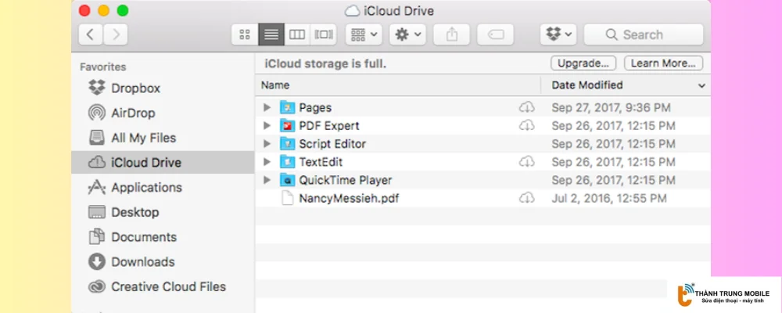Select the Pages folder icon
Screen dimensions: 782x313
pyautogui.click(x=287, y=107)
